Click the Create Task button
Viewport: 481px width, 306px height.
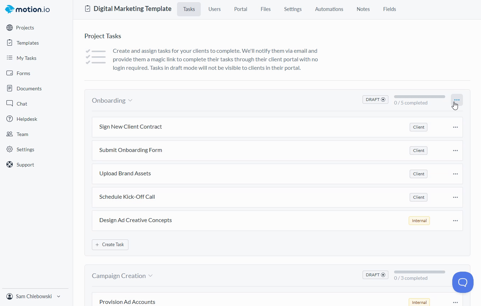tap(110, 245)
